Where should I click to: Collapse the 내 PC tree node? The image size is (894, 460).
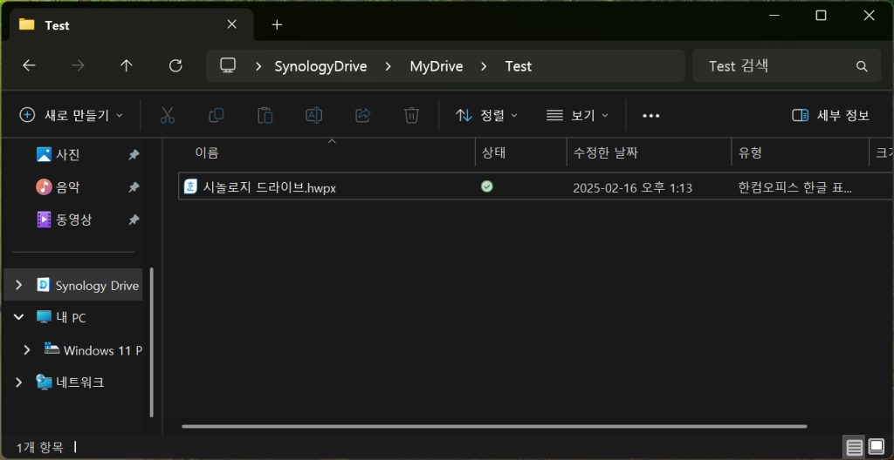19,317
